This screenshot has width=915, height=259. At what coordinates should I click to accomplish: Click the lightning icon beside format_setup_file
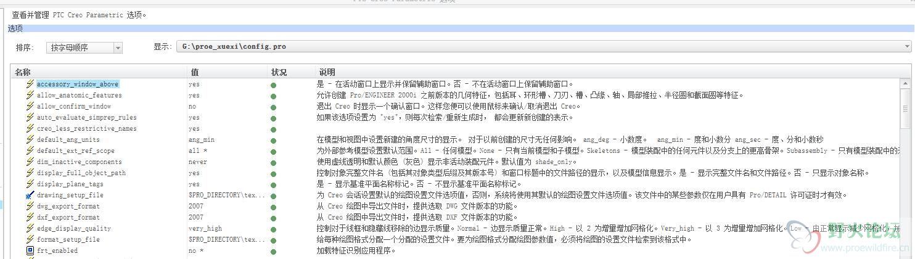click(30, 239)
